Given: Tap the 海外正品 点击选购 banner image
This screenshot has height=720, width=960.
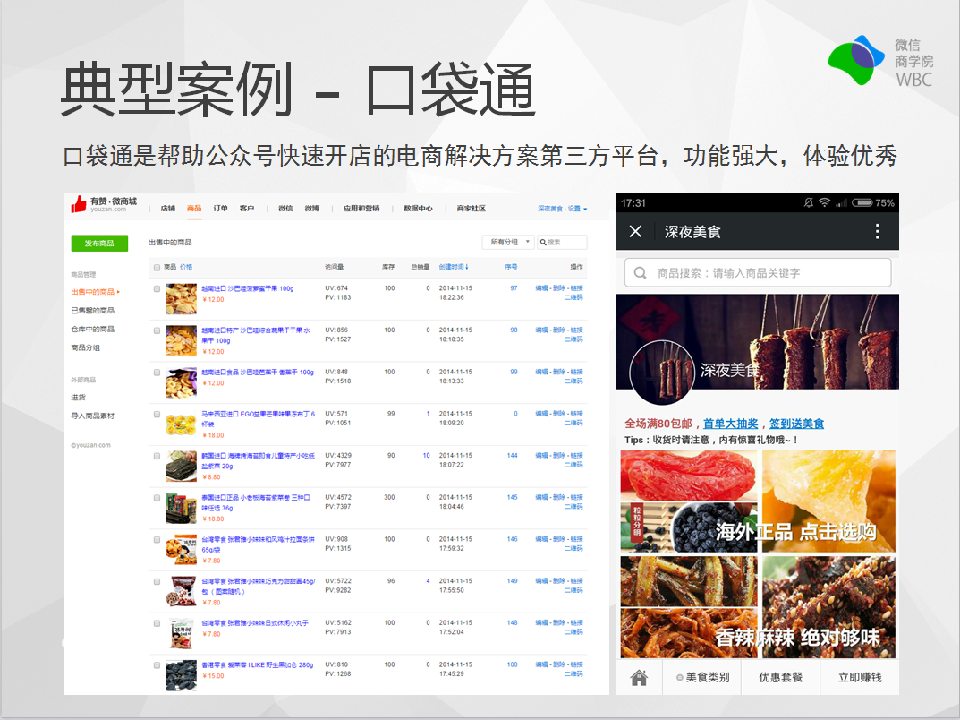Looking at the screenshot, I should (x=758, y=501).
